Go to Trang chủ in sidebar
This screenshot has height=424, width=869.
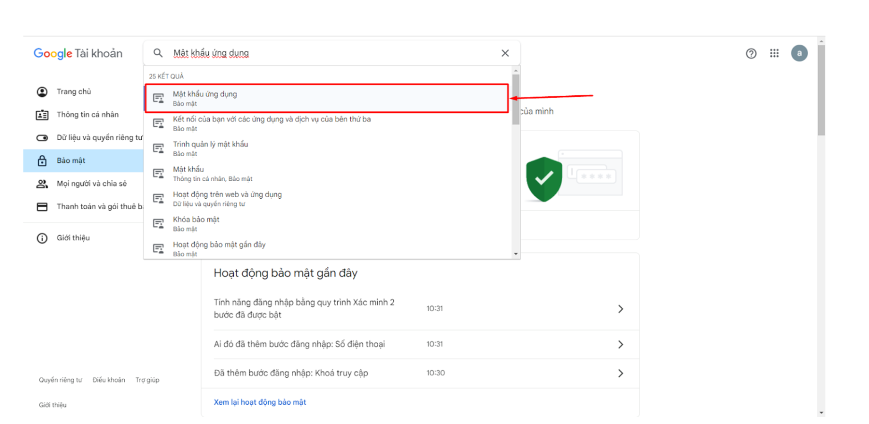click(x=74, y=92)
